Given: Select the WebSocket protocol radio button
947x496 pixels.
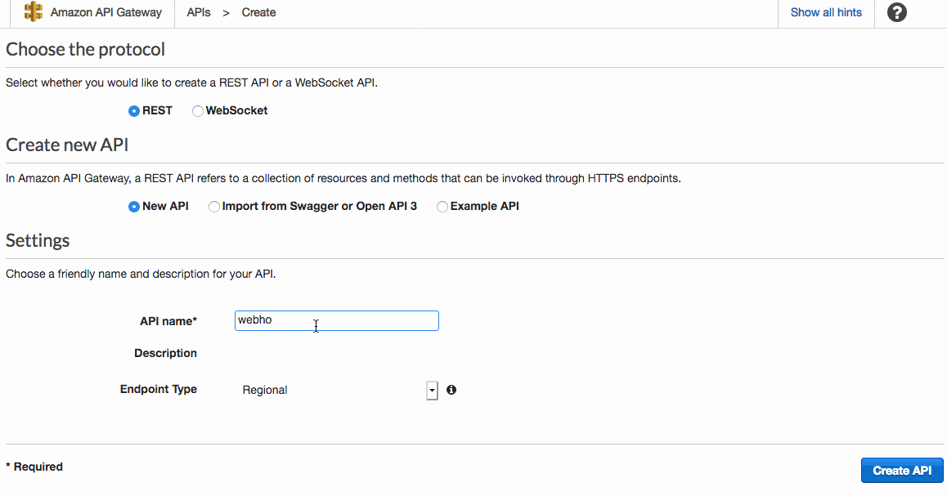Looking at the screenshot, I should (x=198, y=111).
